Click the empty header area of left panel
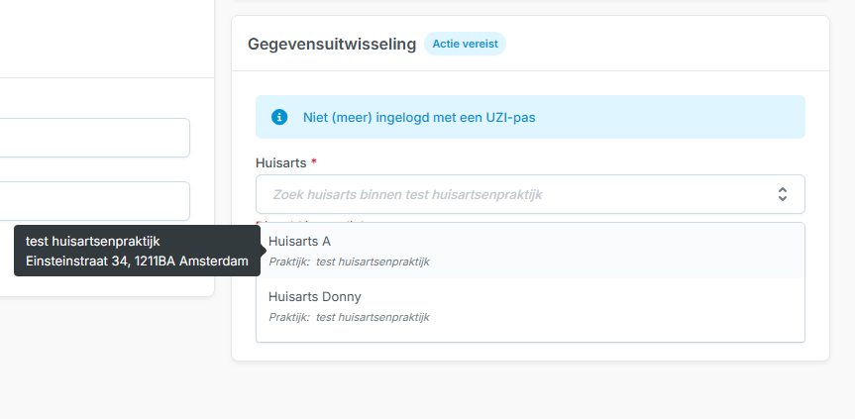The image size is (855, 419). (x=99, y=40)
